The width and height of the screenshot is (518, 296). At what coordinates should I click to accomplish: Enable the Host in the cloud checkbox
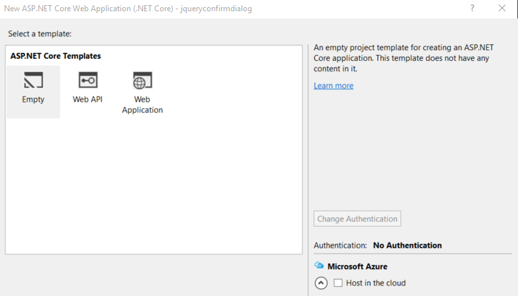(x=338, y=283)
